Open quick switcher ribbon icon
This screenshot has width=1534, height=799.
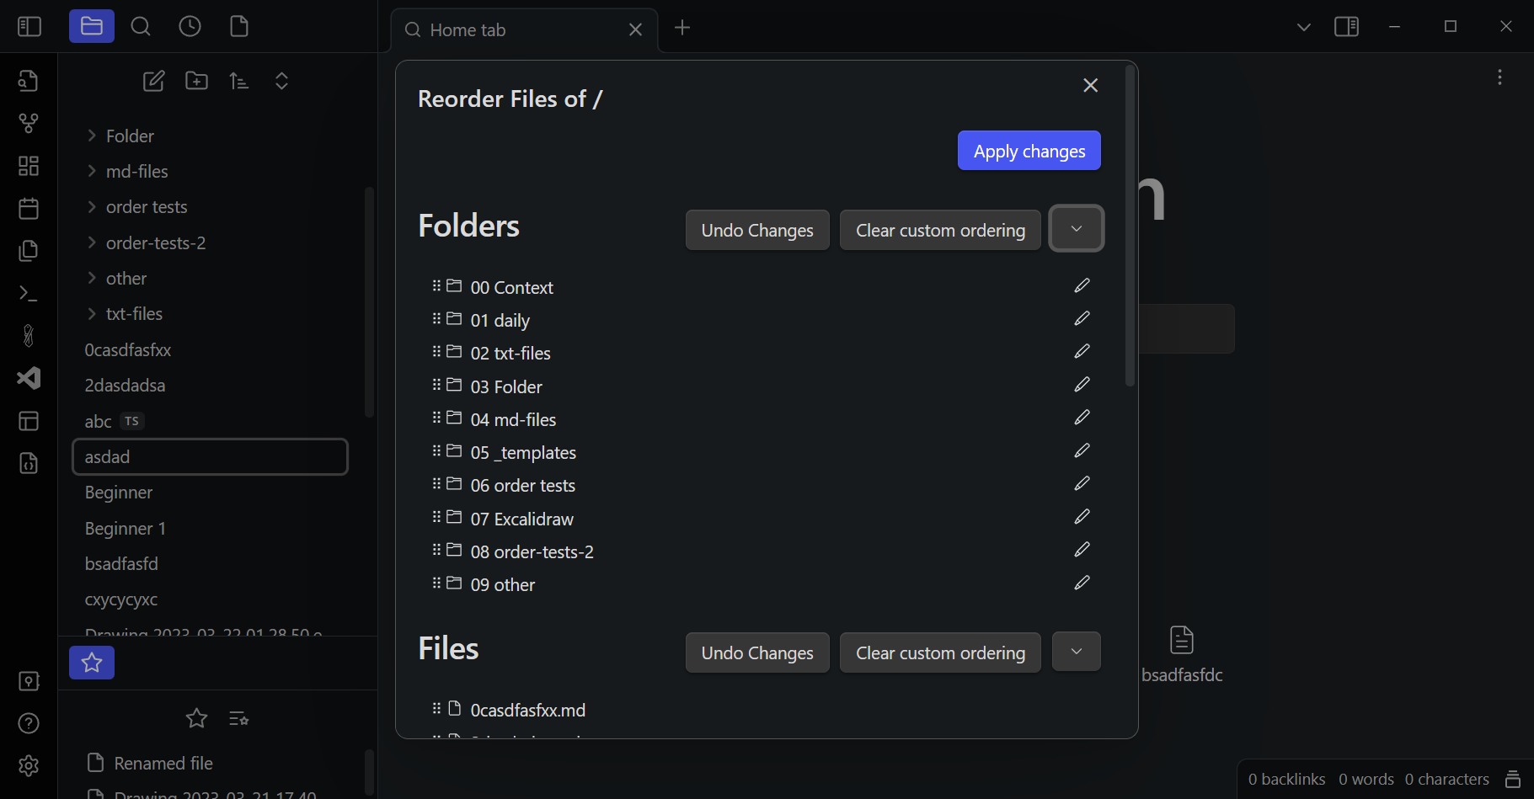click(29, 81)
